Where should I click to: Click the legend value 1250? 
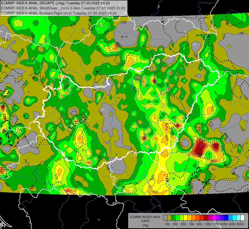(x=208, y=224)
